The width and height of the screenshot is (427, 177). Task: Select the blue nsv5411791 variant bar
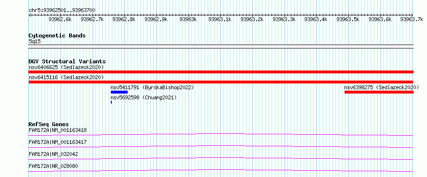click(x=119, y=92)
